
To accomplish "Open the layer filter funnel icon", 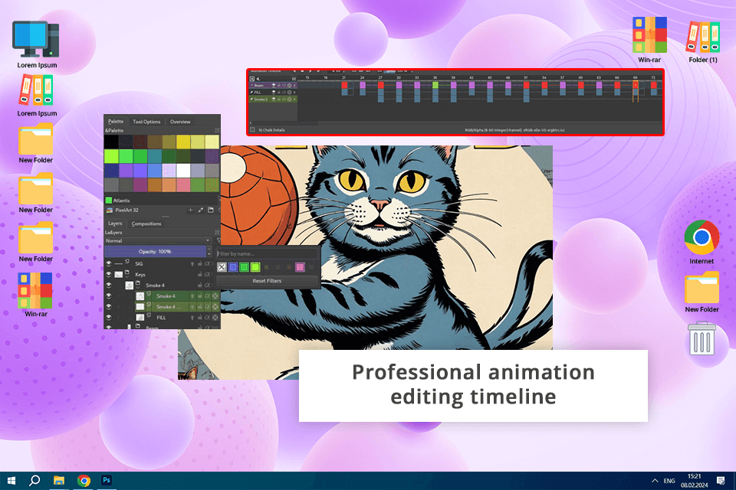I will click(x=219, y=240).
